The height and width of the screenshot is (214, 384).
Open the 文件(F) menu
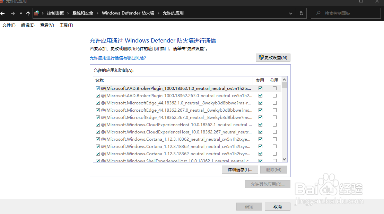[x=9, y=25]
